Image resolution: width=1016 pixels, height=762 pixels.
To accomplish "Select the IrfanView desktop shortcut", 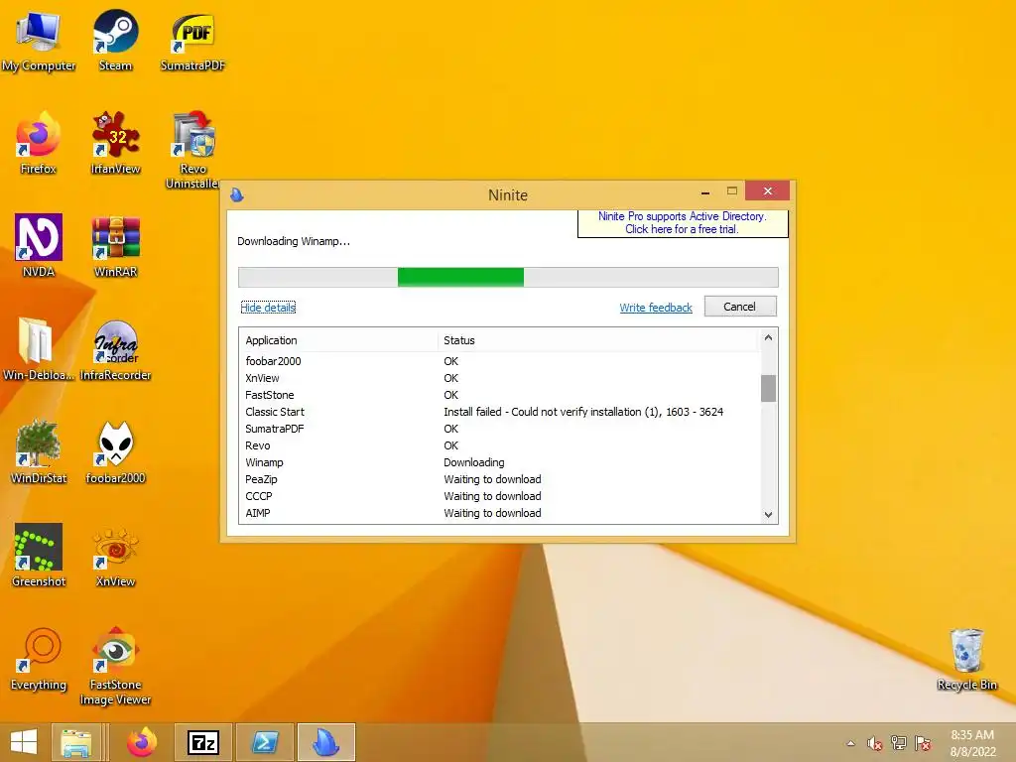I will pos(115,143).
